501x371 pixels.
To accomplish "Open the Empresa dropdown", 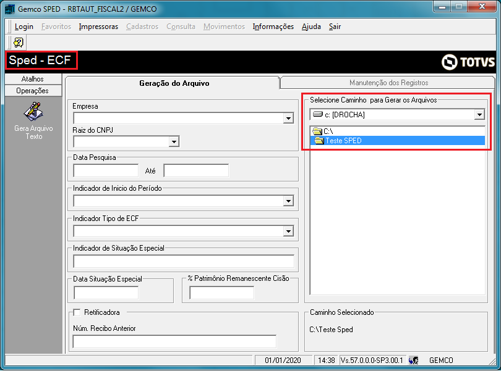I will (x=288, y=119).
